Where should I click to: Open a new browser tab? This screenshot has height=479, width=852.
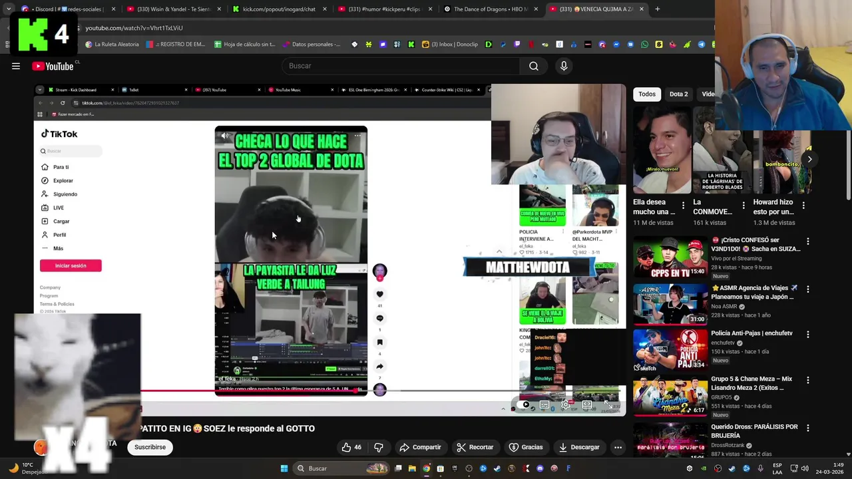pyautogui.click(x=658, y=9)
